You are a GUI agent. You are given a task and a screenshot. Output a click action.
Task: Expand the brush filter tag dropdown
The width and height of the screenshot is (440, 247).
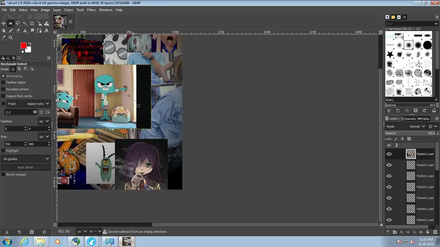[436, 24]
